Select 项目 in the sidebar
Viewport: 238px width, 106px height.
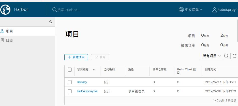click(x=9, y=31)
